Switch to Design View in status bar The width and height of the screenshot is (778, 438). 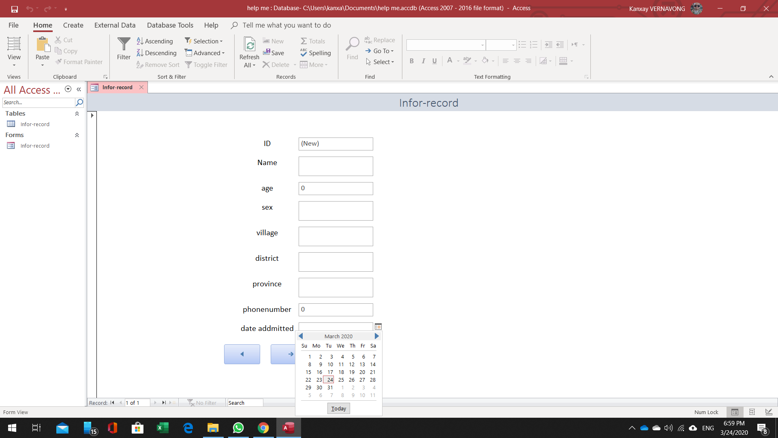pos(768,412)
